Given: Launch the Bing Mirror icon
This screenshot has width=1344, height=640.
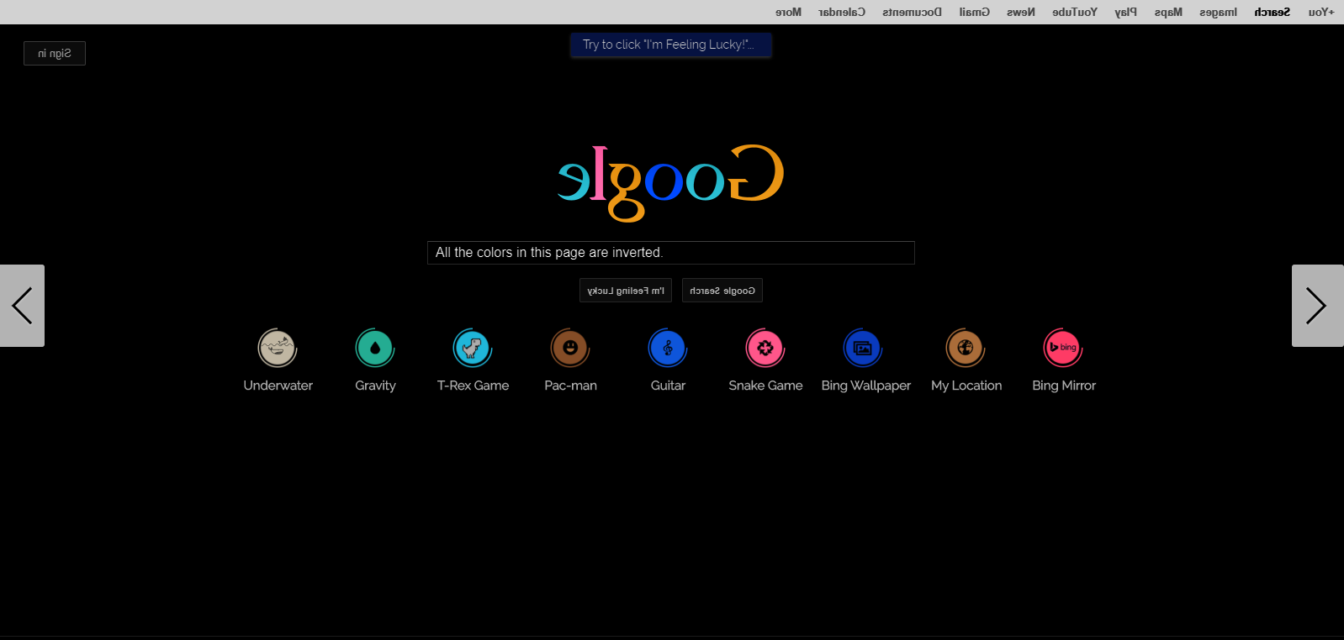Looking at the screenshot, I should tap(1063, 348).
